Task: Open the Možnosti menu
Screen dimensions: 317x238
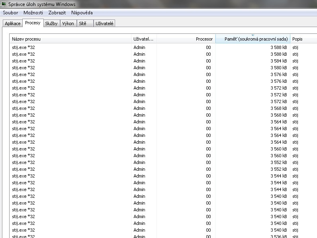Action: pos(33,13)
